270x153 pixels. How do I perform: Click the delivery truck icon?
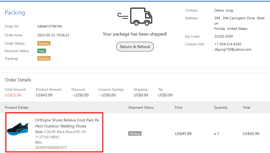tap(135, 17)
